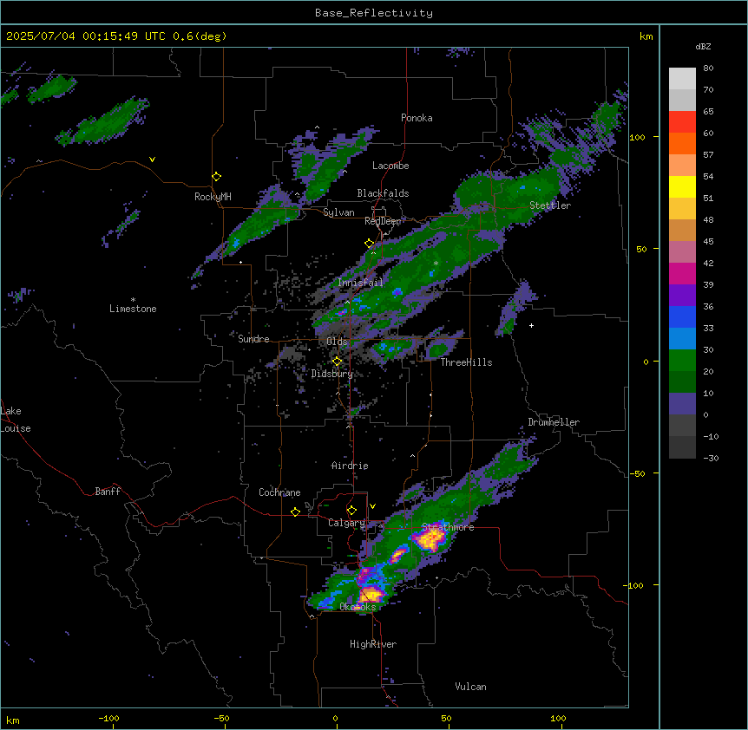
Task: Click the Cochrane label
Action: 279,492
